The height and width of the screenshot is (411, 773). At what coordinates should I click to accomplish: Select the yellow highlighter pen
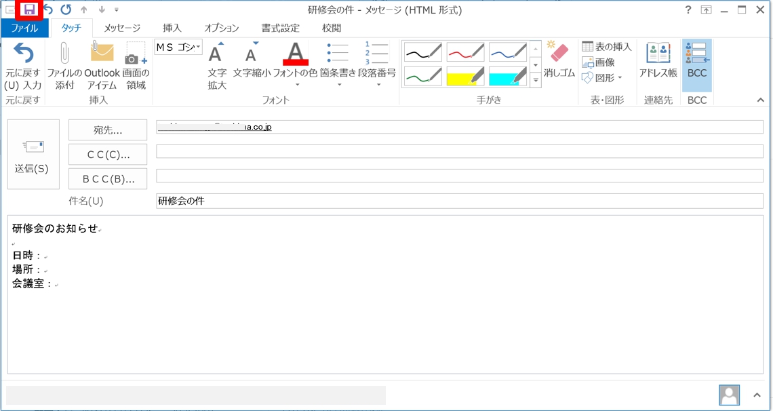click(465, 76)
